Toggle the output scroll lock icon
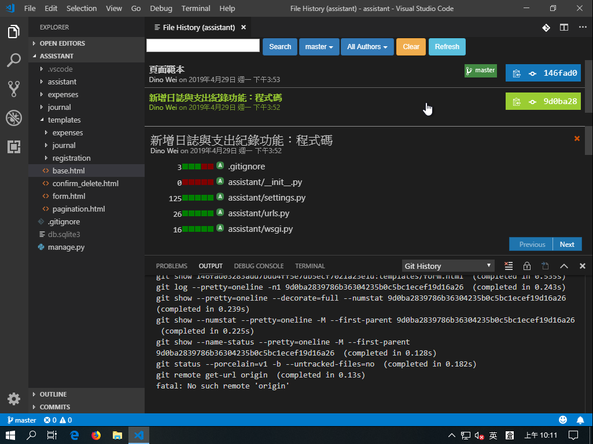593x444 pixels. [526, 266]
